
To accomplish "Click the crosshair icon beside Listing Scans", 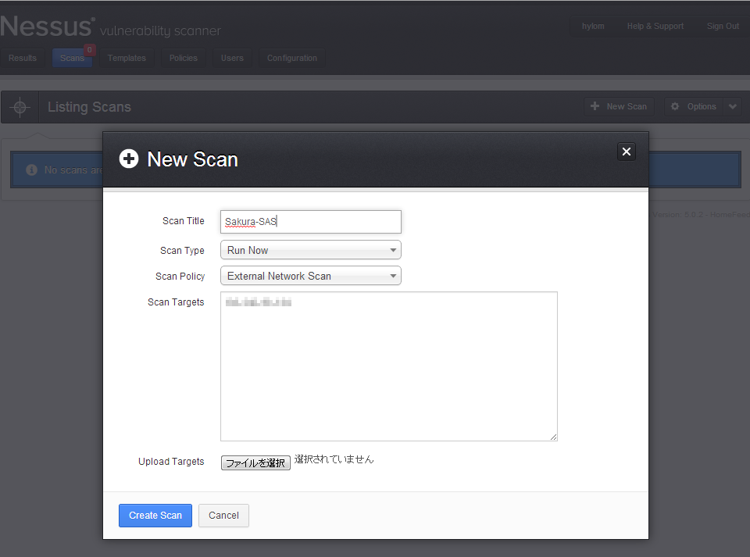I will tap(20, 106).
